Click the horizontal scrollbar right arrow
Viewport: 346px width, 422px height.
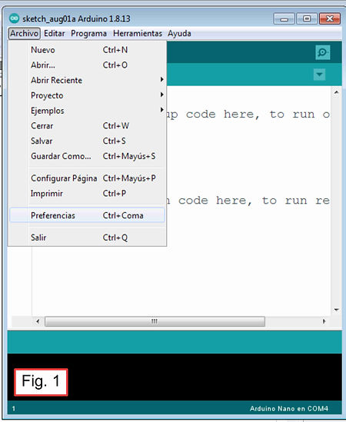pyautogui.click(x=324, y=321)
